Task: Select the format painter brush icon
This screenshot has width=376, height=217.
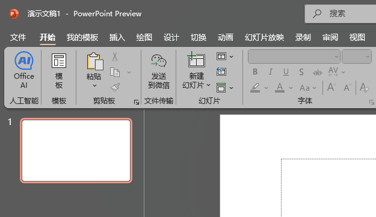Action: (115, 87)
